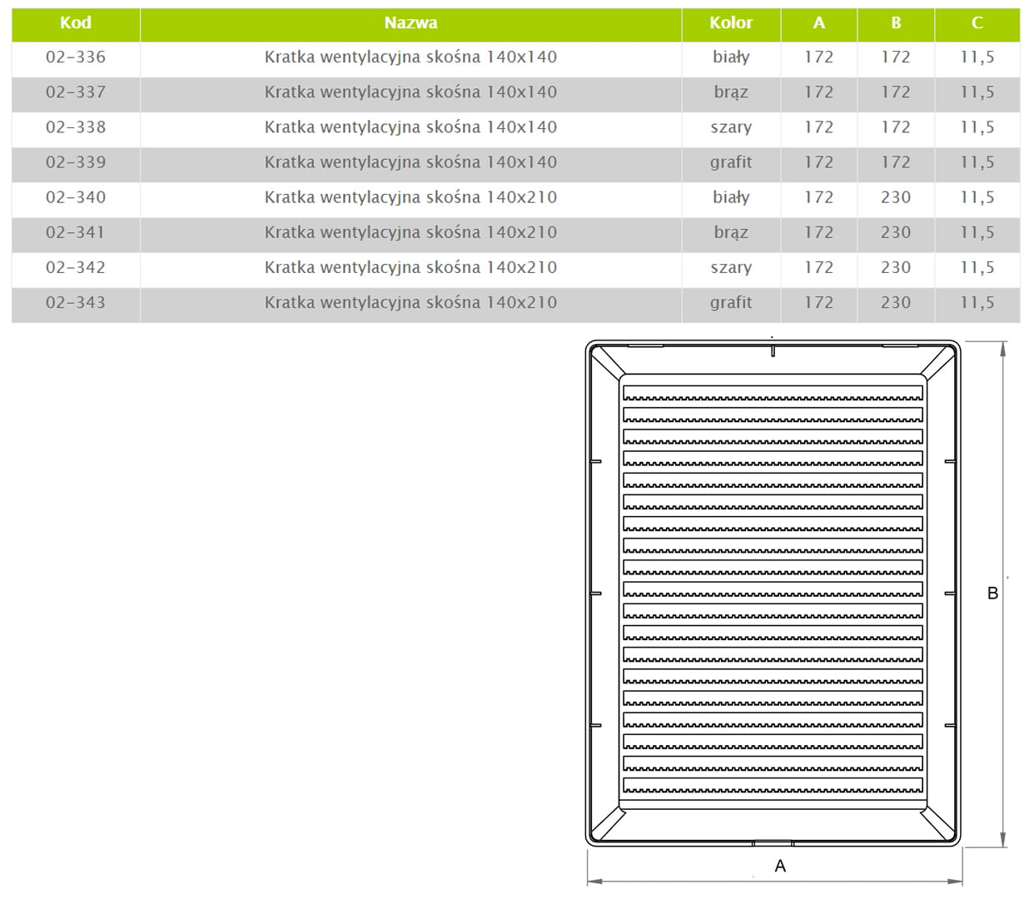Click dimension label B beside the drawing
This screenshot has width=1029, height=899.
(x=992, y=594)
